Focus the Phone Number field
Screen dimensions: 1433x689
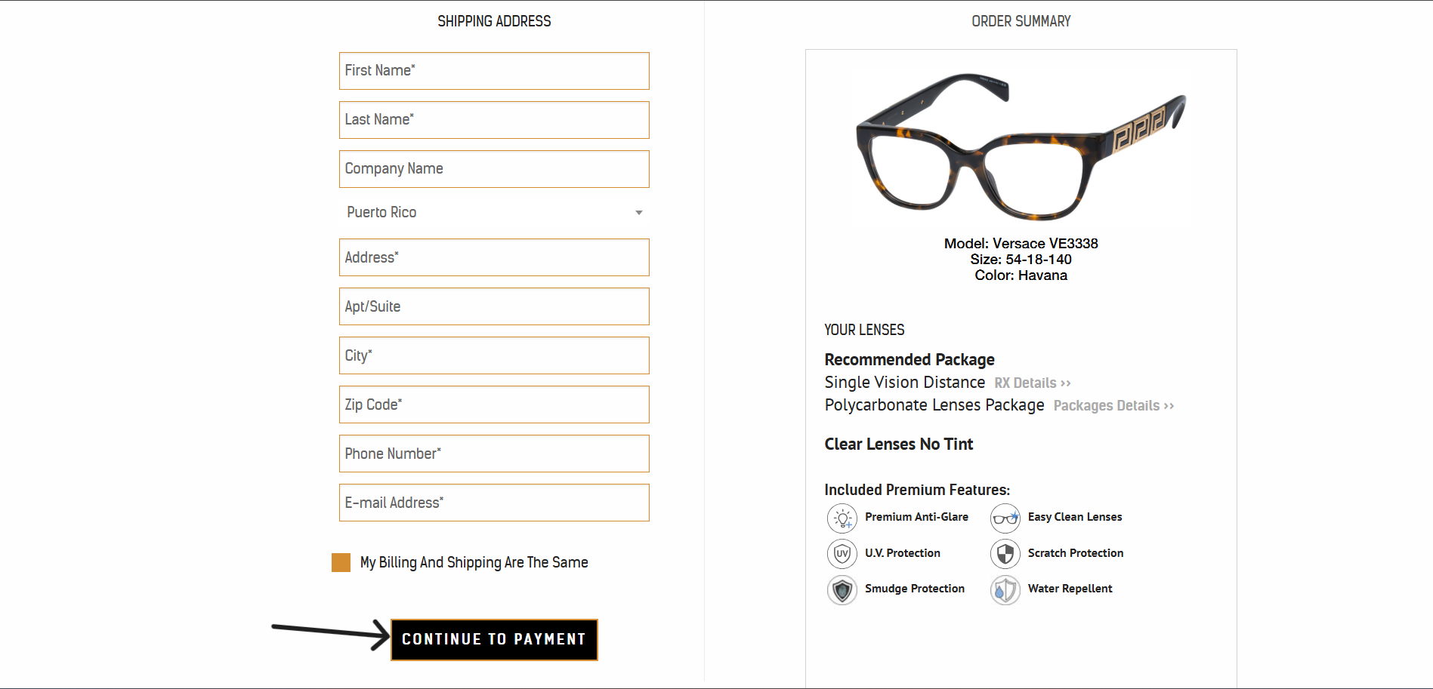(x=494, y=454)
